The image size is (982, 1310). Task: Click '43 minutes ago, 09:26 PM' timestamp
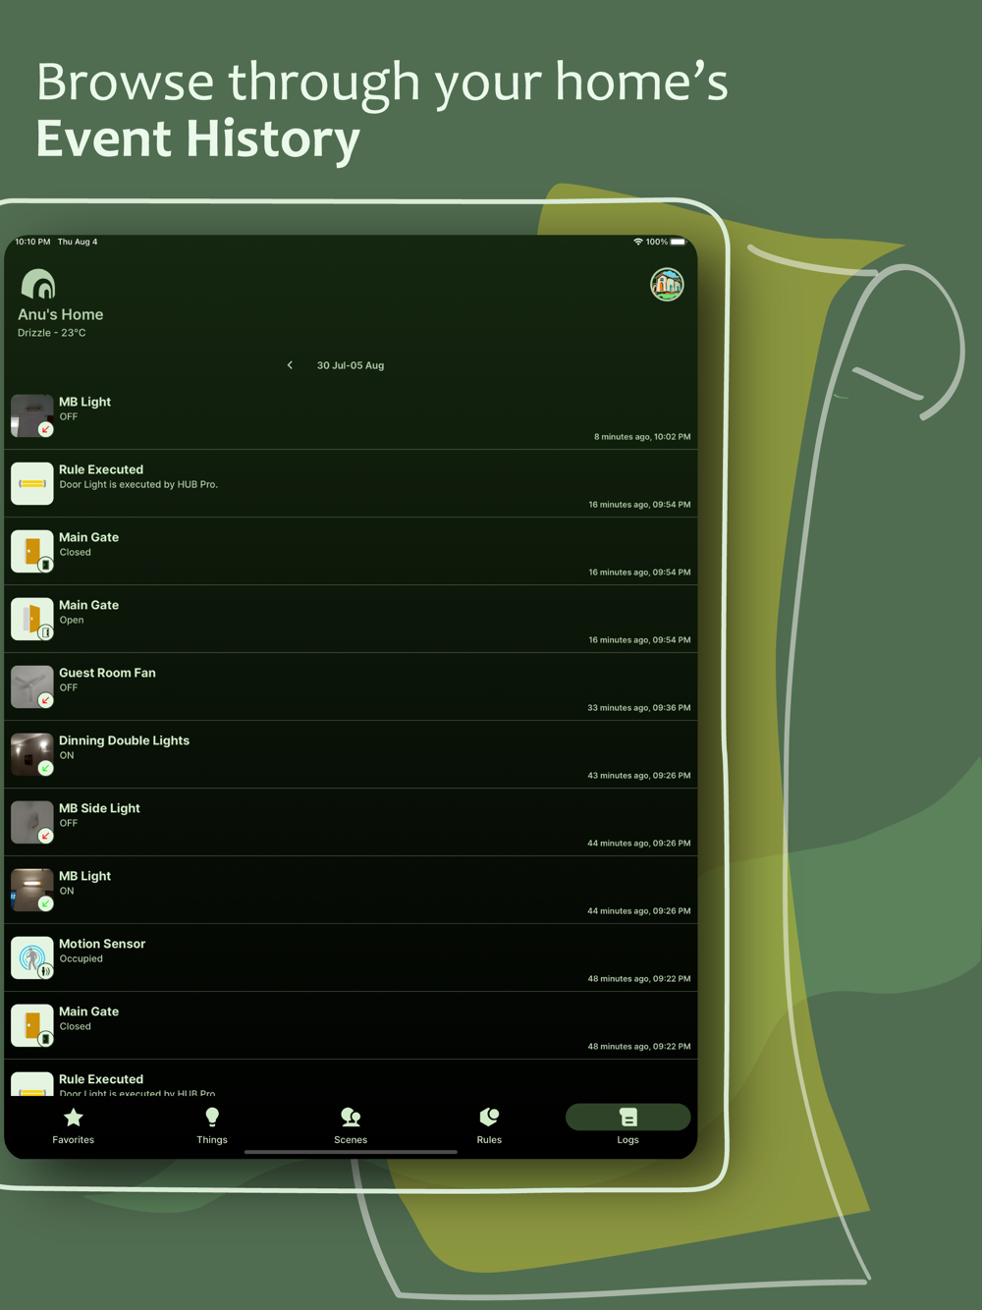tap(639, 776)
